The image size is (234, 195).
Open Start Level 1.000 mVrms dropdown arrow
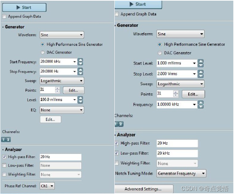point(194,63)
